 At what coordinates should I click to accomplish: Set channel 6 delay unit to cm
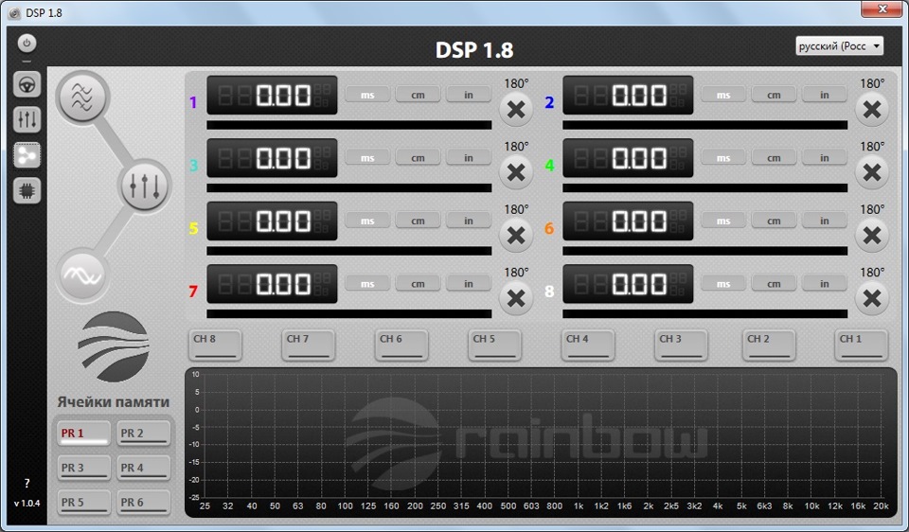[774, 221]
